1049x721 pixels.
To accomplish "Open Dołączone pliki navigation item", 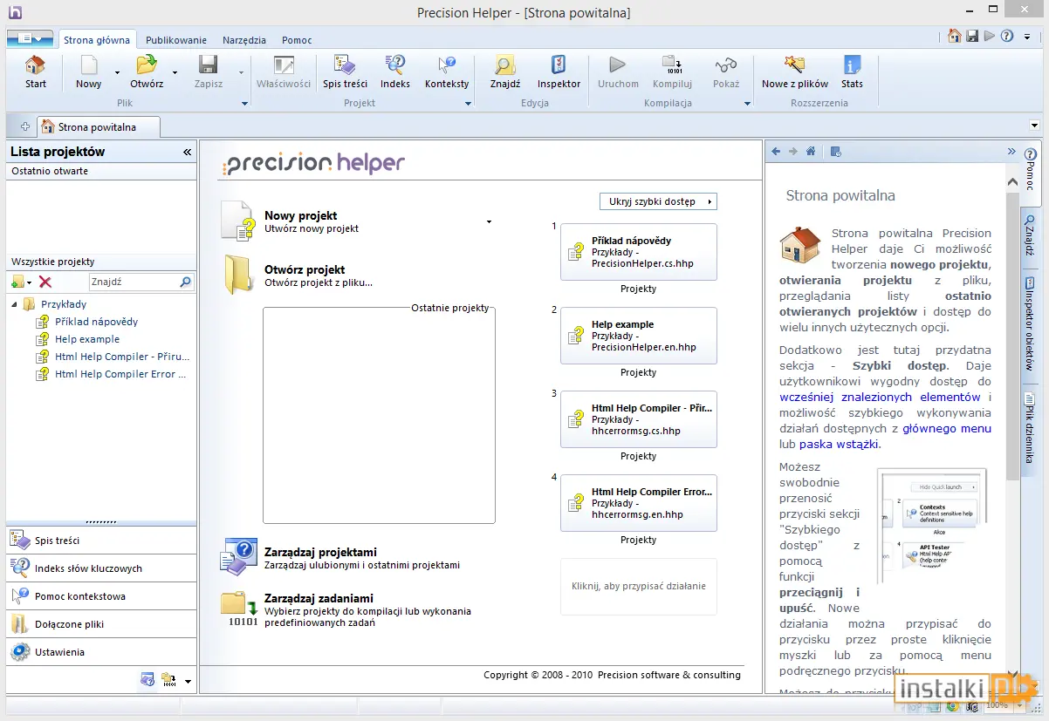I will pos(101,624).
